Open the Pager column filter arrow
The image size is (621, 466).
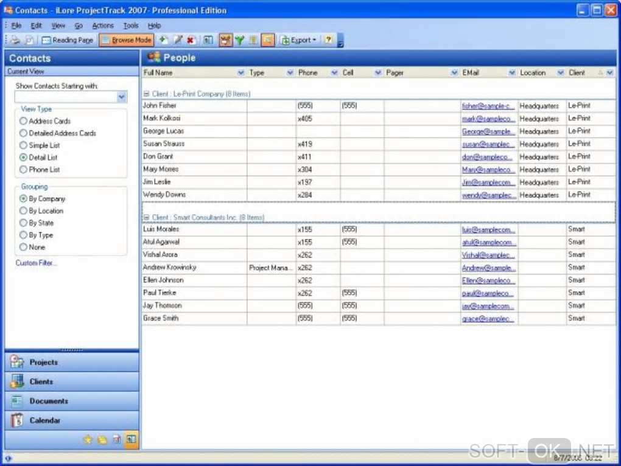tap(454, 73)
